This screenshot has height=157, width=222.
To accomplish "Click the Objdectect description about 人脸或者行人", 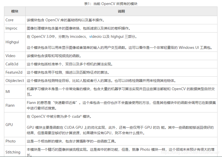I will click(x=102, y=81).
